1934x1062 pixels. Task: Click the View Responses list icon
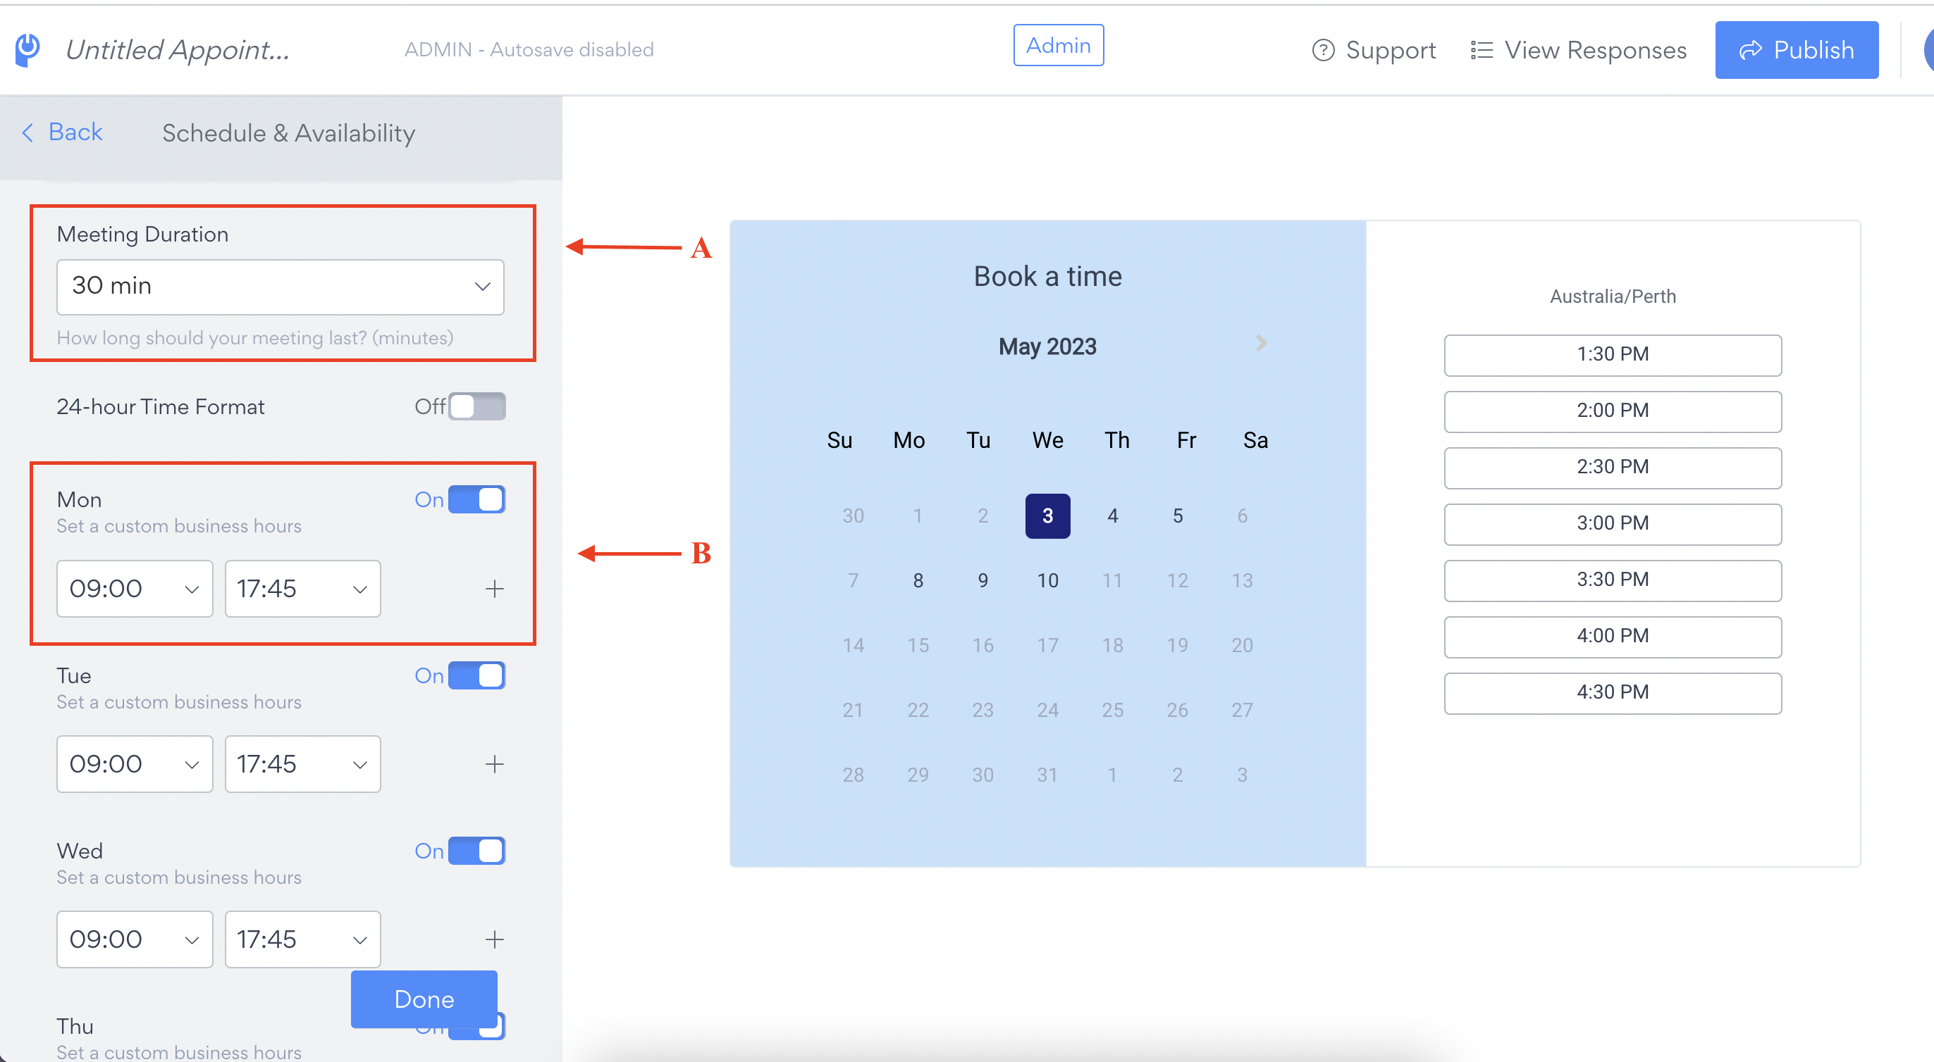[1481, 50]
